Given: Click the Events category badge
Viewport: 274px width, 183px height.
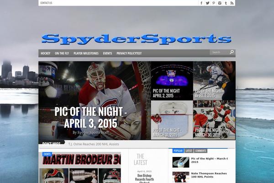Looking at the screenshot, I should (47, 154).
